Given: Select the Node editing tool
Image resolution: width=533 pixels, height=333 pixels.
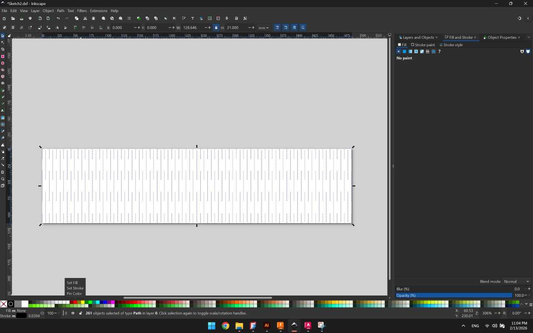Looking at the screenshot, I should [x=2, y=42].
